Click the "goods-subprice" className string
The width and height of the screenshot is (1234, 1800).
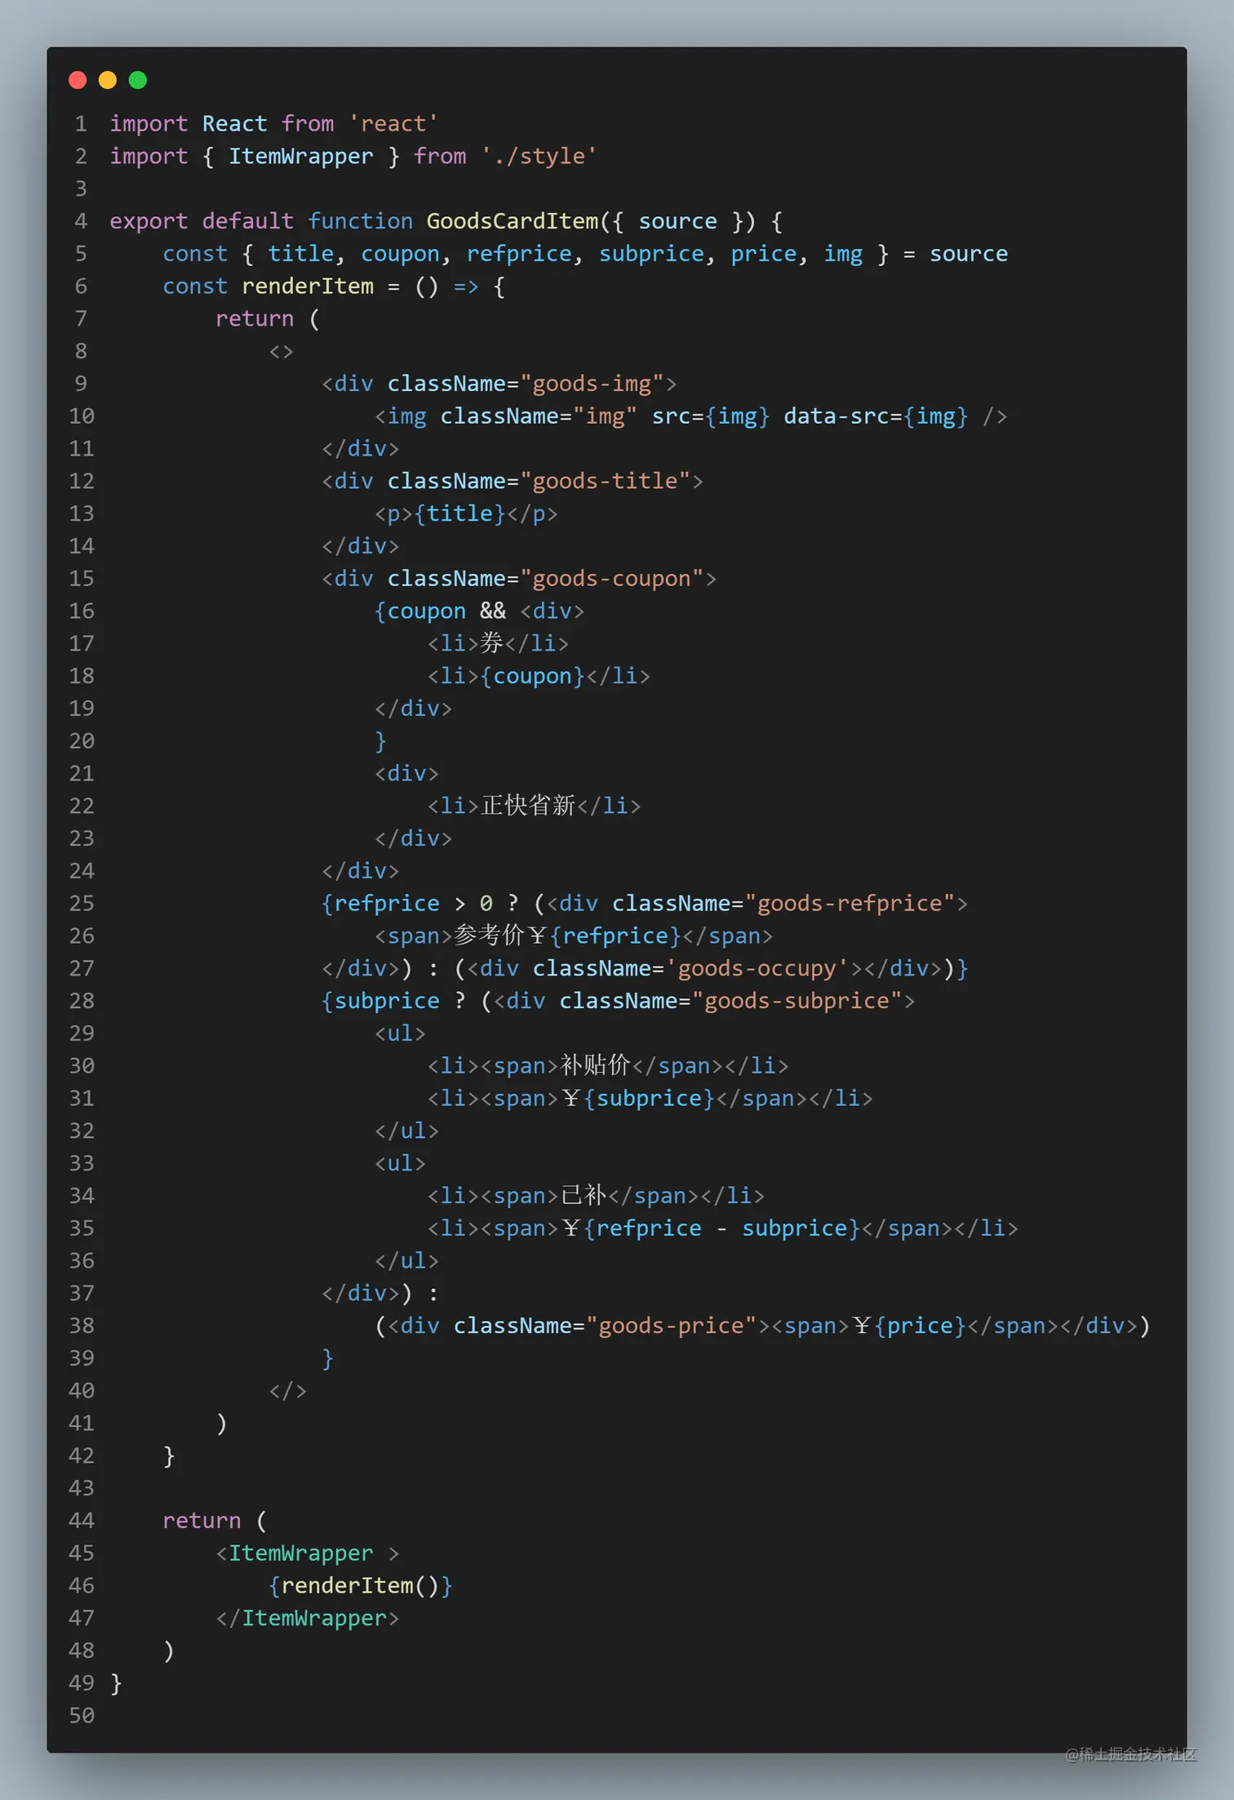(x=797, y=1001)
